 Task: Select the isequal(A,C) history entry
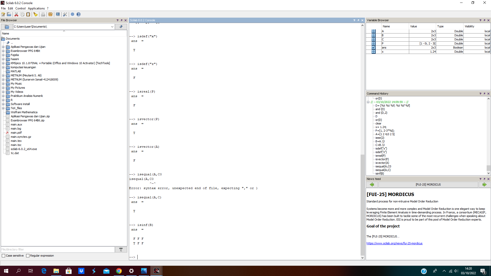pos(383,170)
